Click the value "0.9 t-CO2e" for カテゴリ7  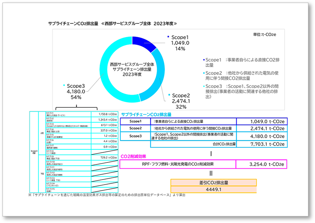click(x=105, y=147)
